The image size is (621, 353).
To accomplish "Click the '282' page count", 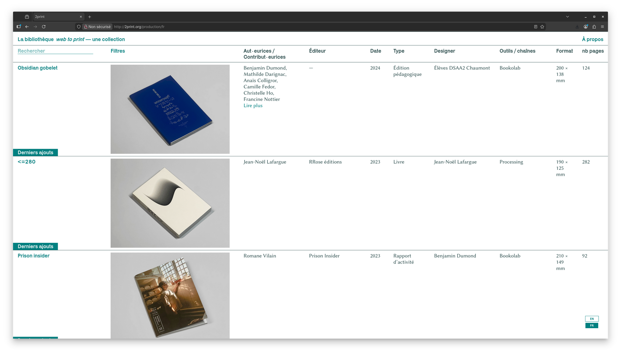I will pos(586,162).
